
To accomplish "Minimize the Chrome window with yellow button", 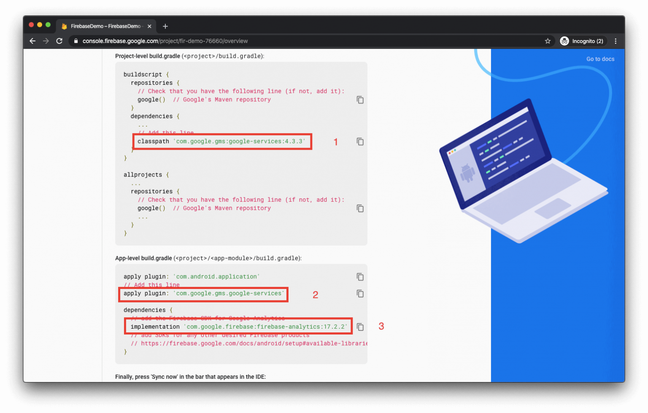I will pyautogui.click(x=40, y=25).
